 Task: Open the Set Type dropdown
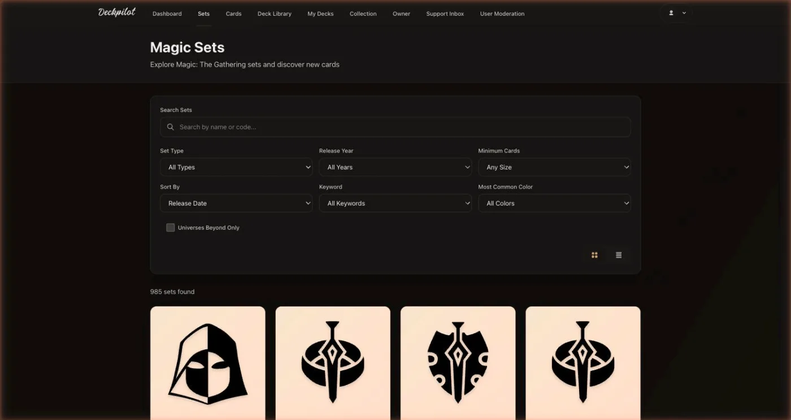click(236, 167)
